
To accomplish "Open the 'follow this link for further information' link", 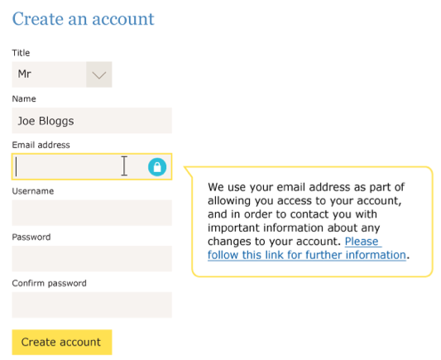I will point(307,255).
